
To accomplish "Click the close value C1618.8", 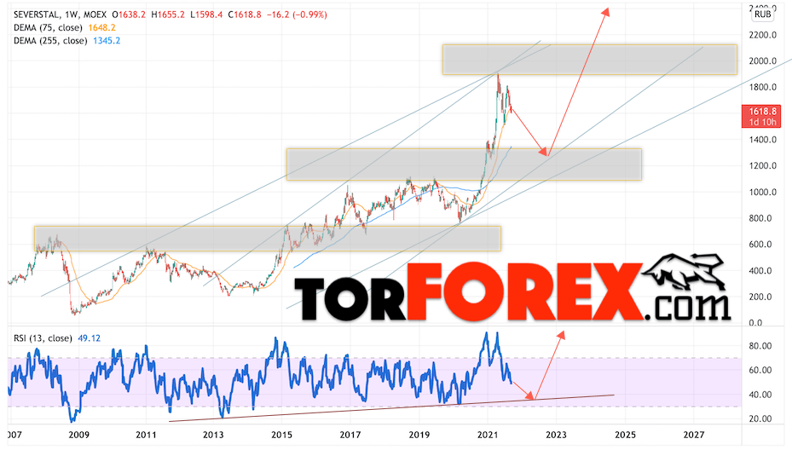I will coord(245,14).
